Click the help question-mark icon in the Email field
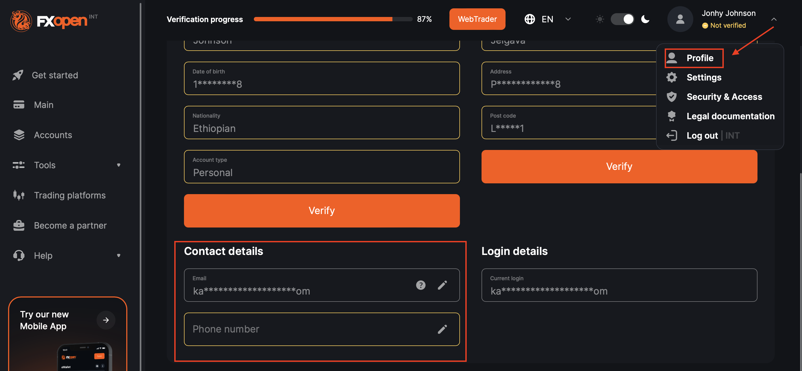Screen dimensions: 802x371 (x=420, y=285)
